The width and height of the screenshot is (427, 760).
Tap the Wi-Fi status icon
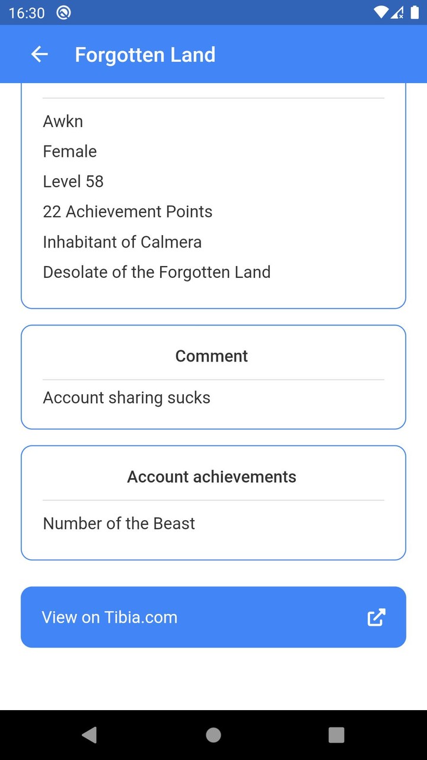(x=381, y=12)
